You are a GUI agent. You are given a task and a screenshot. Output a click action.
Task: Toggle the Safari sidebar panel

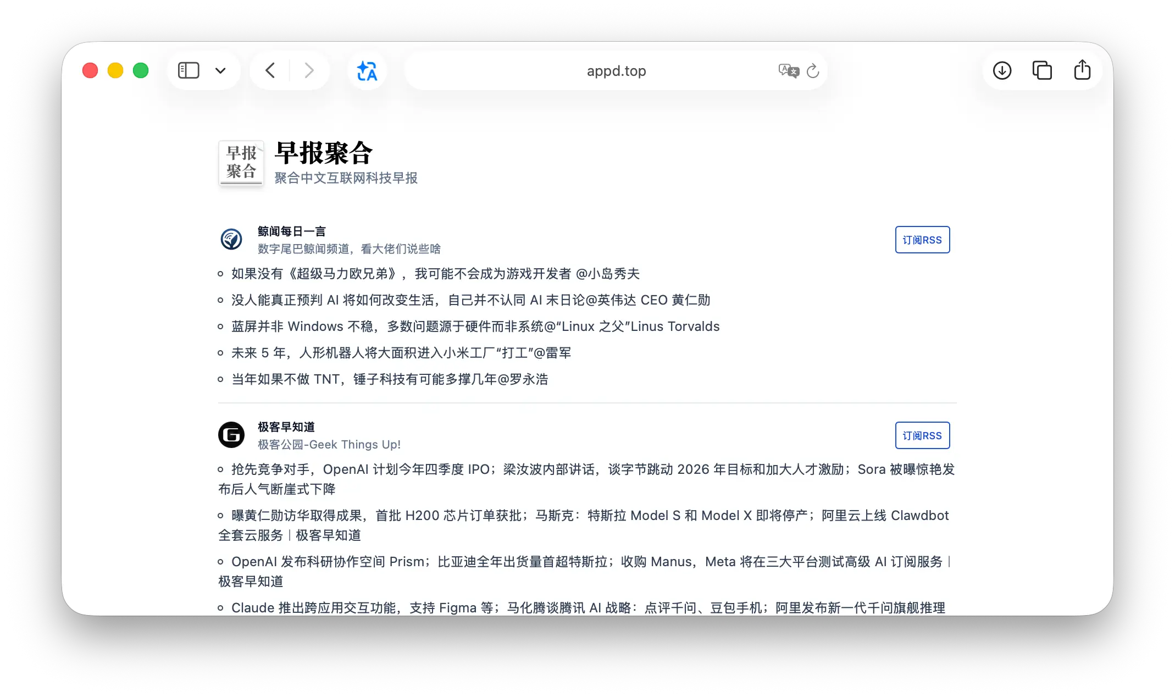click(189, 70)
